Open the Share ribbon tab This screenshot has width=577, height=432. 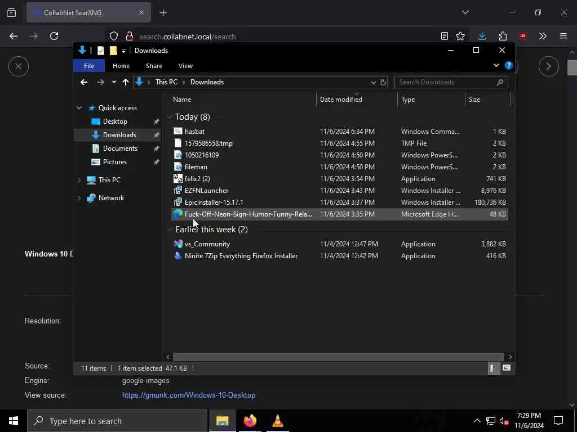tap(154, 66)
